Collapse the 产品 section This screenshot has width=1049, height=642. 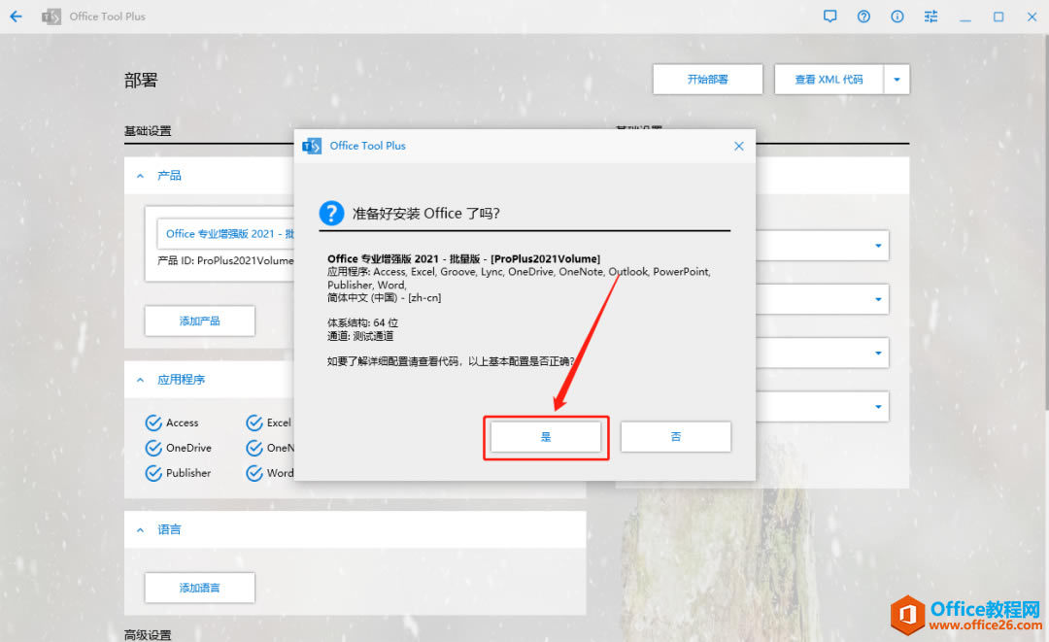pos(141,176)
